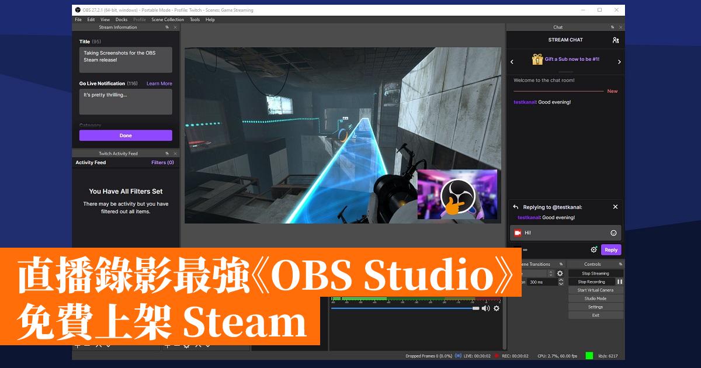The image size is (701, 368).
Task: Close the Twitch Activity Feed dock
Action: 175,154
